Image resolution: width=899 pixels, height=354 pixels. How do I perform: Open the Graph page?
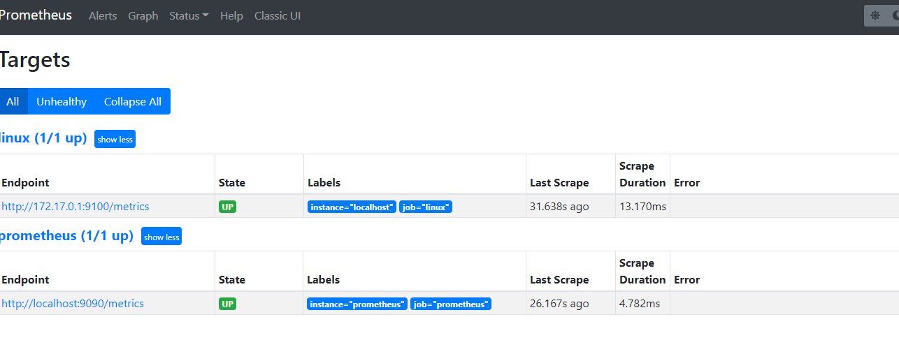[143, 15]
